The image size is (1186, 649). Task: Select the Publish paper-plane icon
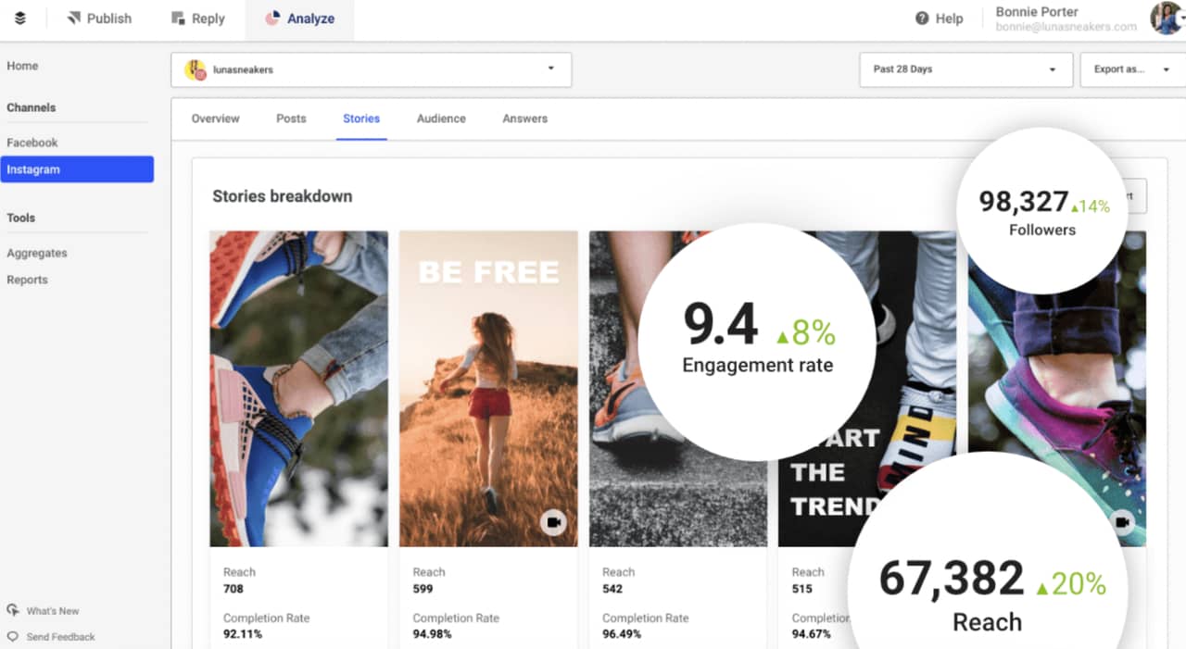(72, 18)
